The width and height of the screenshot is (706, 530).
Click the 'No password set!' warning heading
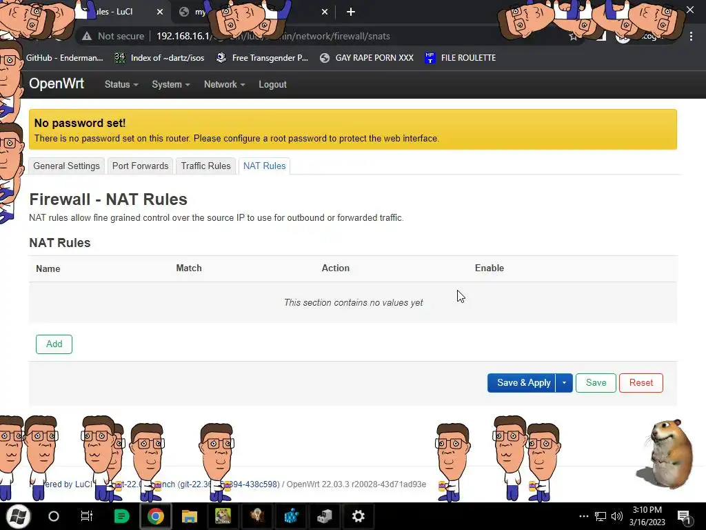[x=80, y=123]
